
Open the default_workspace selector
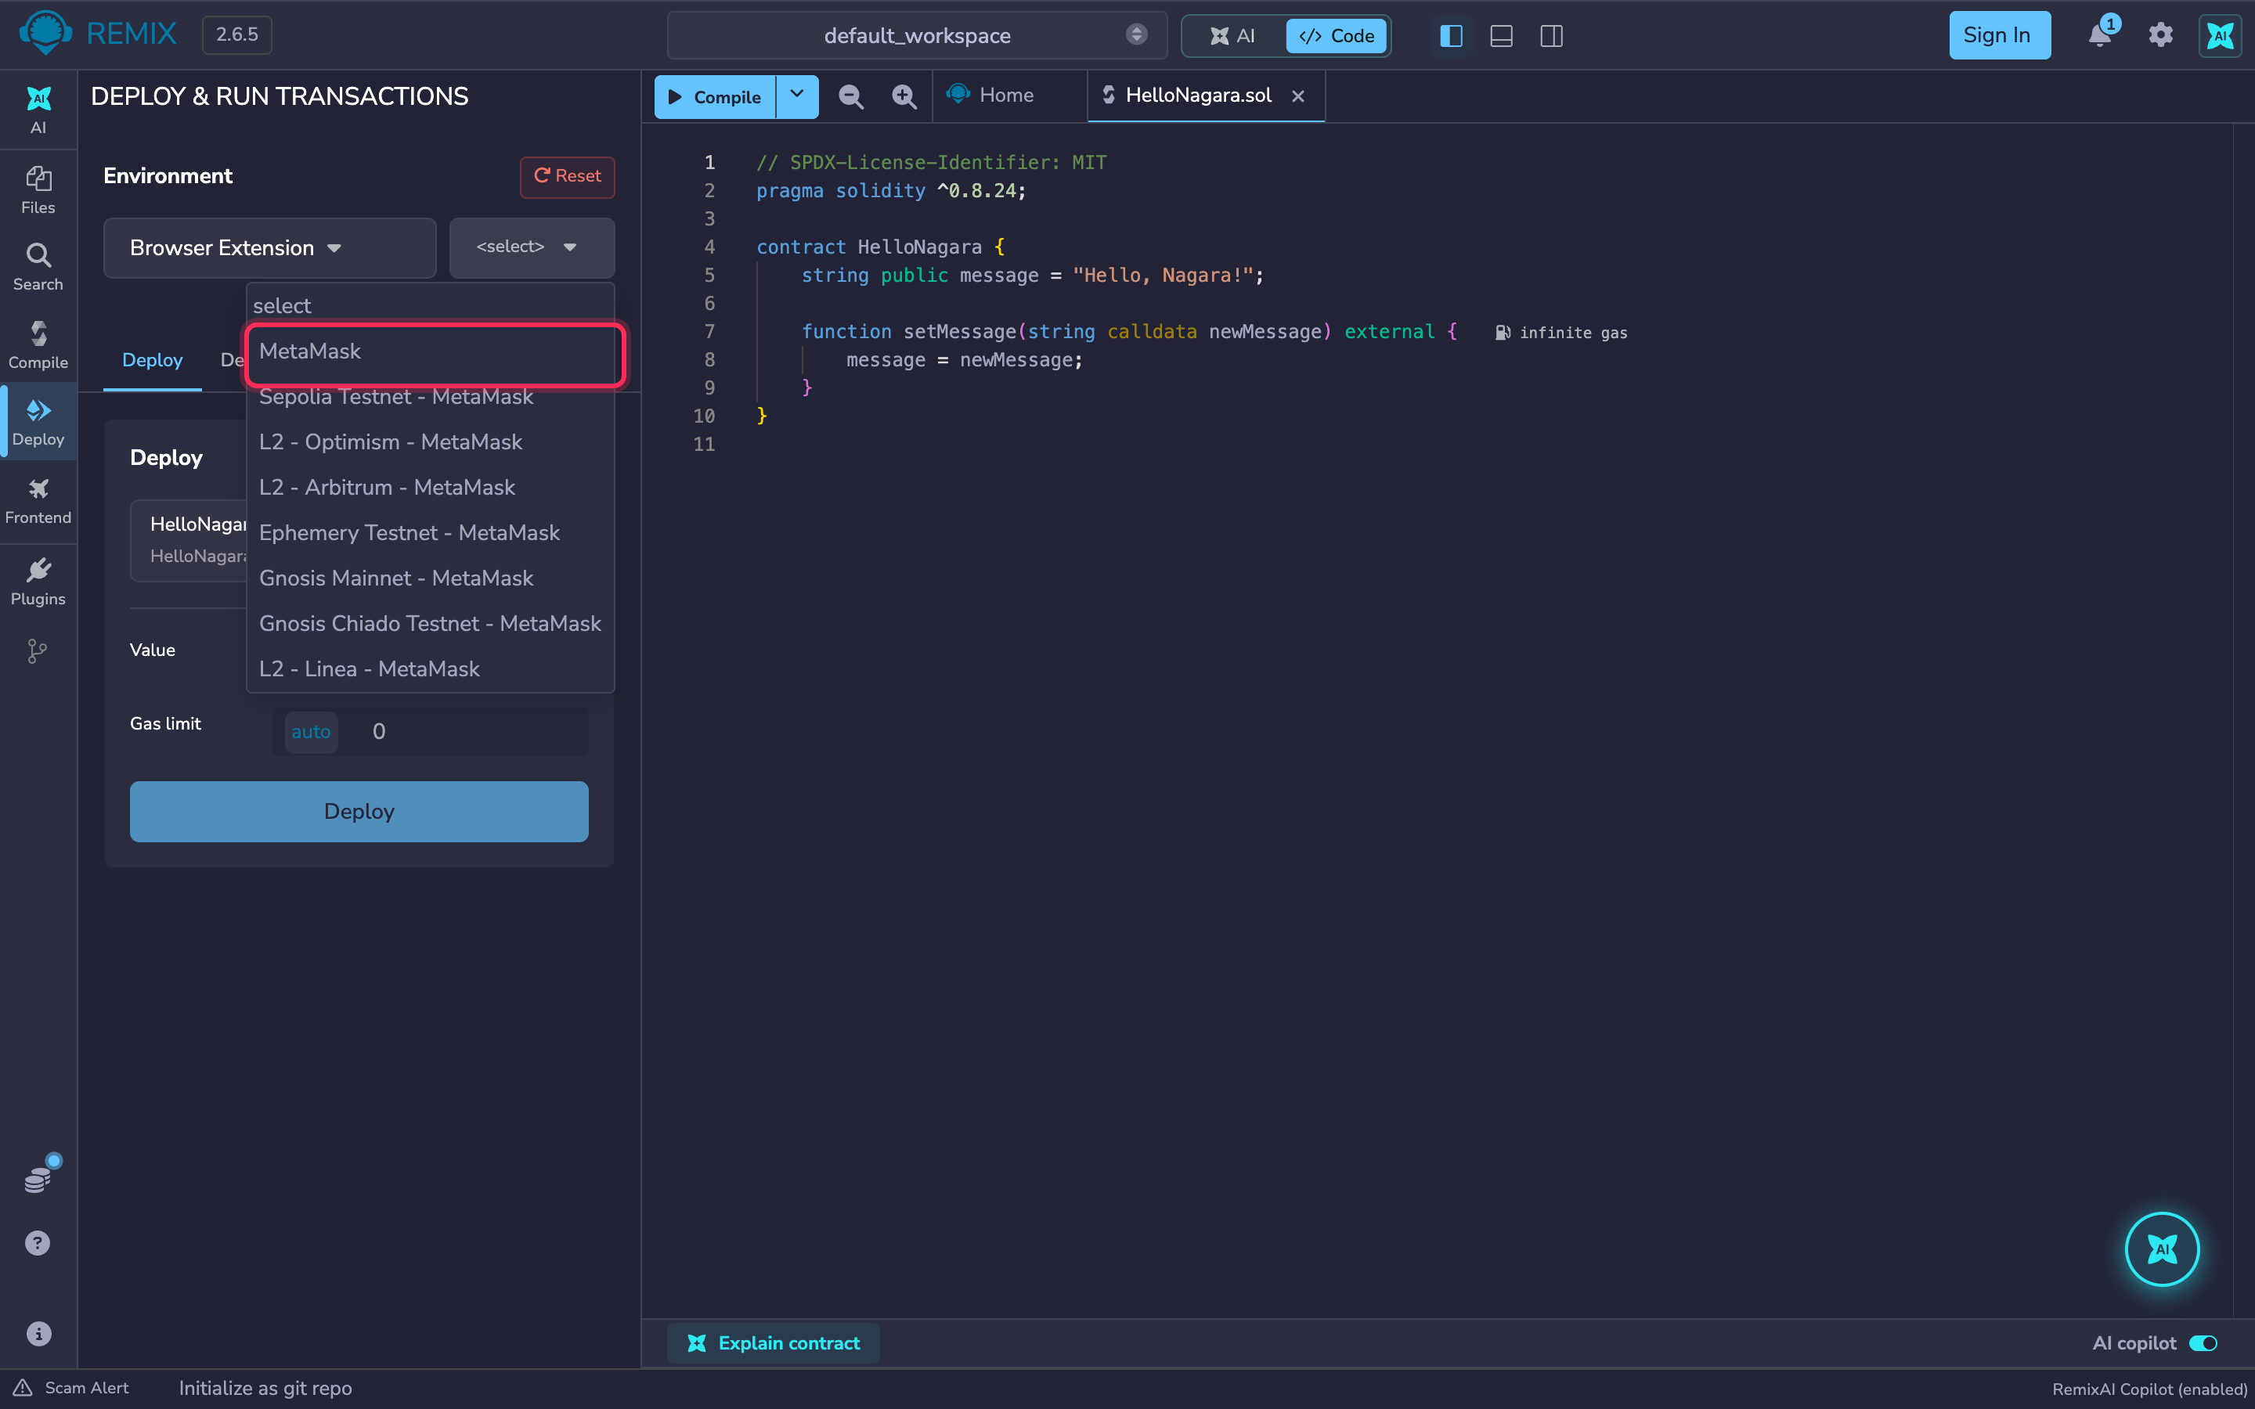click(917, 35)
